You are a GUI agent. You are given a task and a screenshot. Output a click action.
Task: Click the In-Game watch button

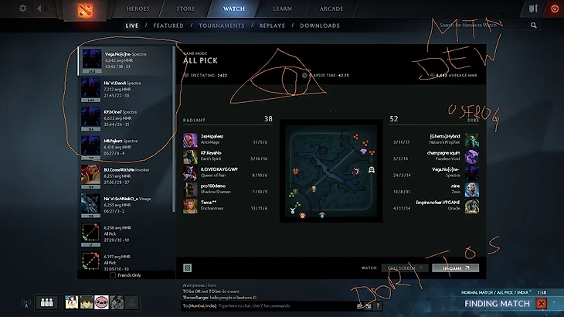tap(455, 268)
